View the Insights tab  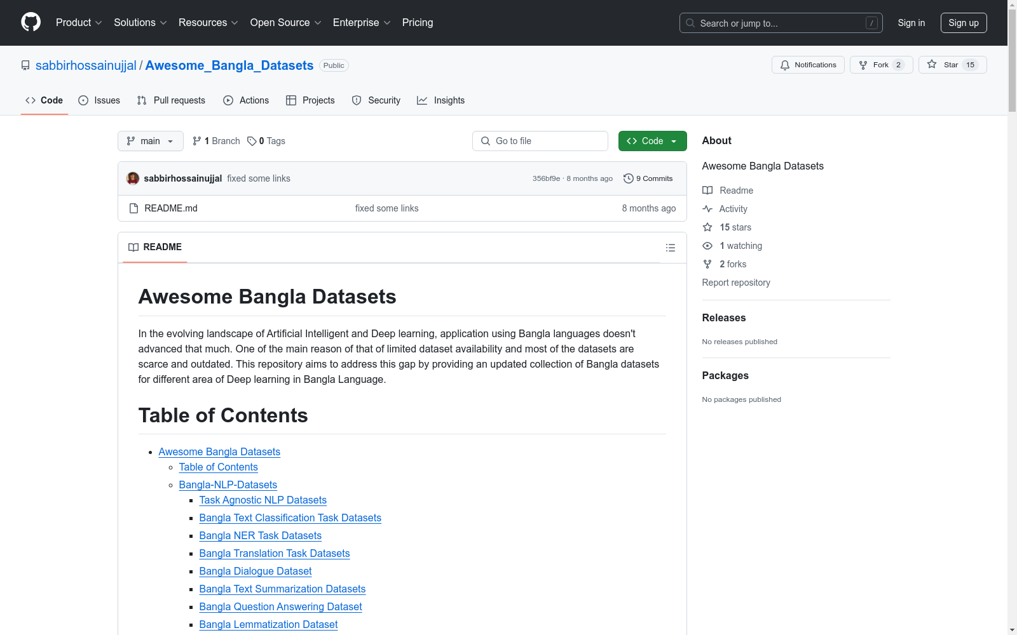(x=441, y=100)
